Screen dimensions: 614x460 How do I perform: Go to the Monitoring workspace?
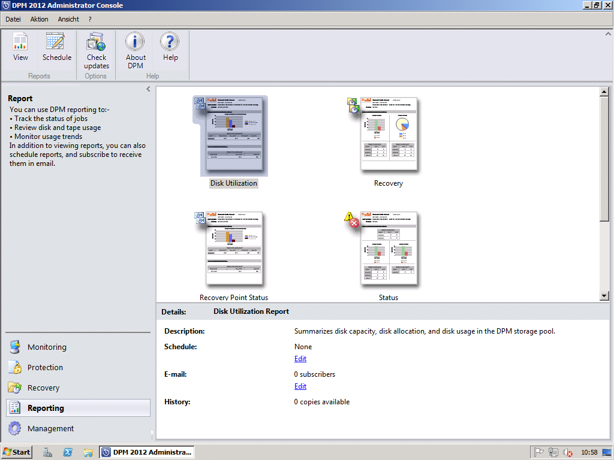78,347
